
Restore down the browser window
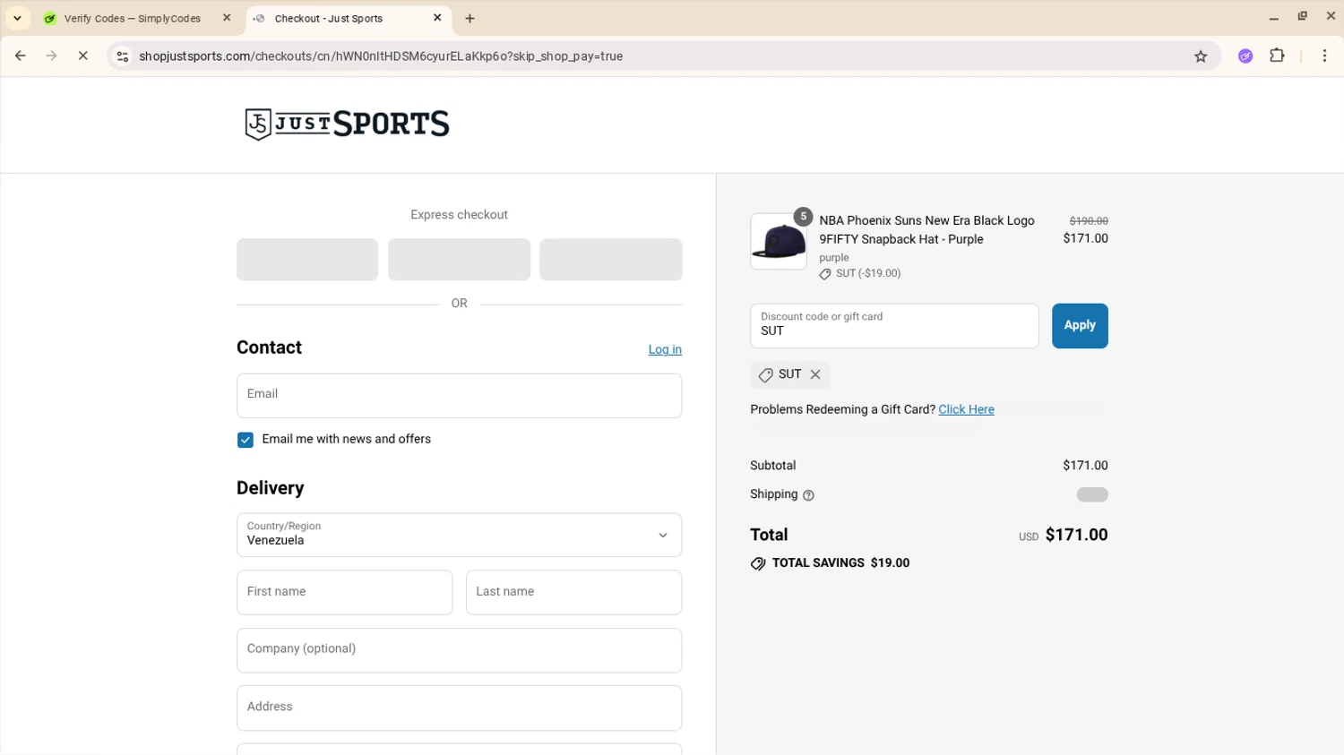point(1302,16)
